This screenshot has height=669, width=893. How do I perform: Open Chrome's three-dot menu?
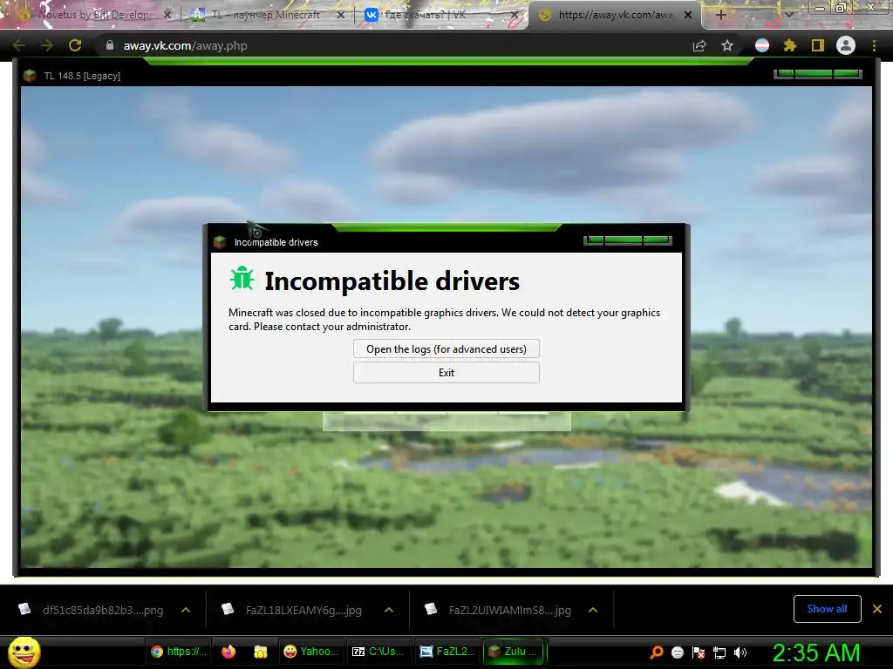(x=874, y=45)
